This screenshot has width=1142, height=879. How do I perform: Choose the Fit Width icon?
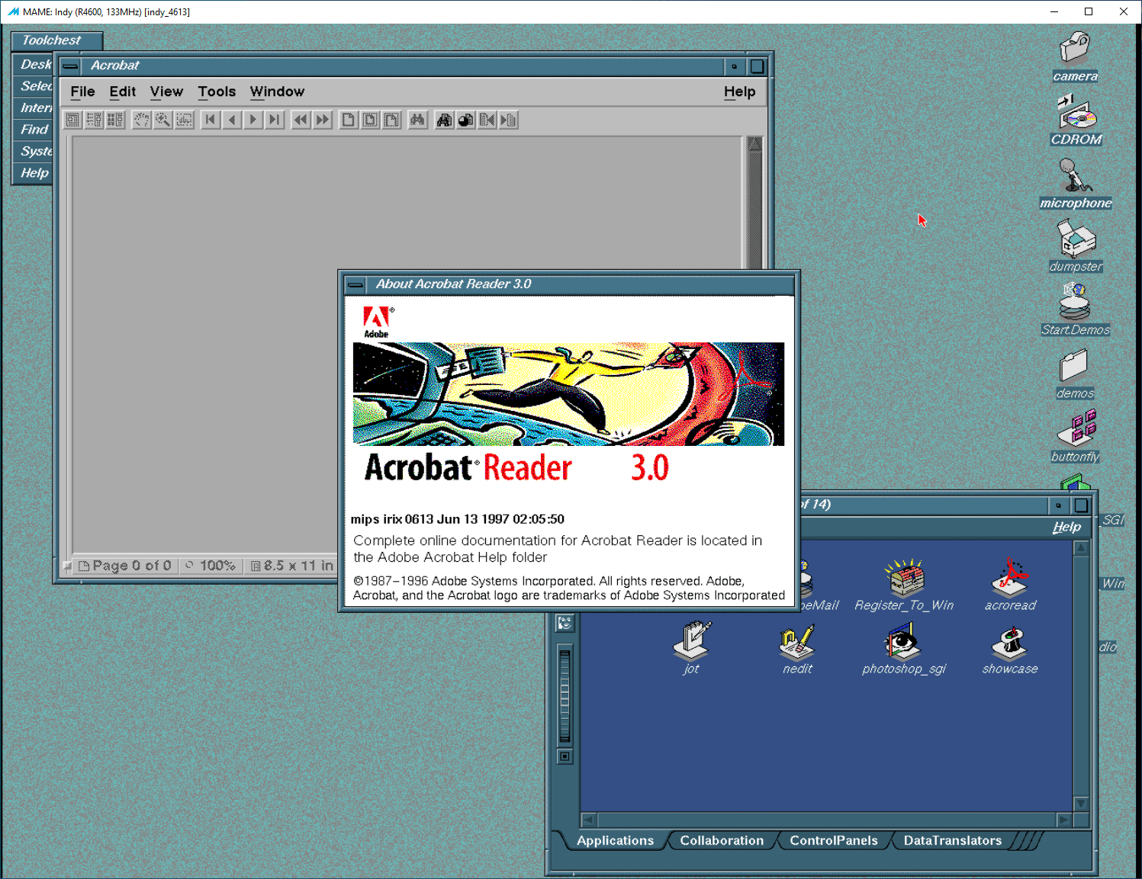[x=391, y=120]
